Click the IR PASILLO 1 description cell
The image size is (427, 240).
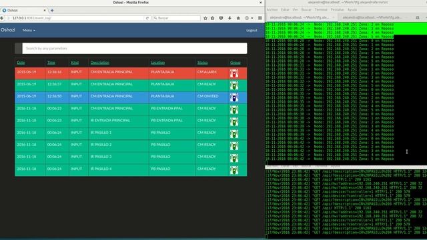click(x=119, y=134)
